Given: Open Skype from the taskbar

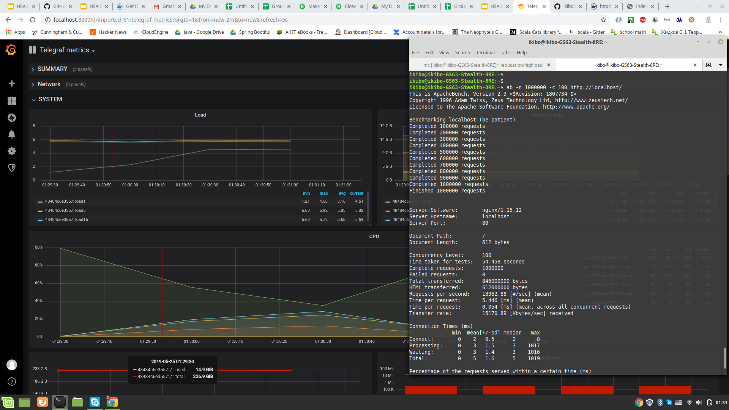Looking at the screenshot, I should coord(95,402).
